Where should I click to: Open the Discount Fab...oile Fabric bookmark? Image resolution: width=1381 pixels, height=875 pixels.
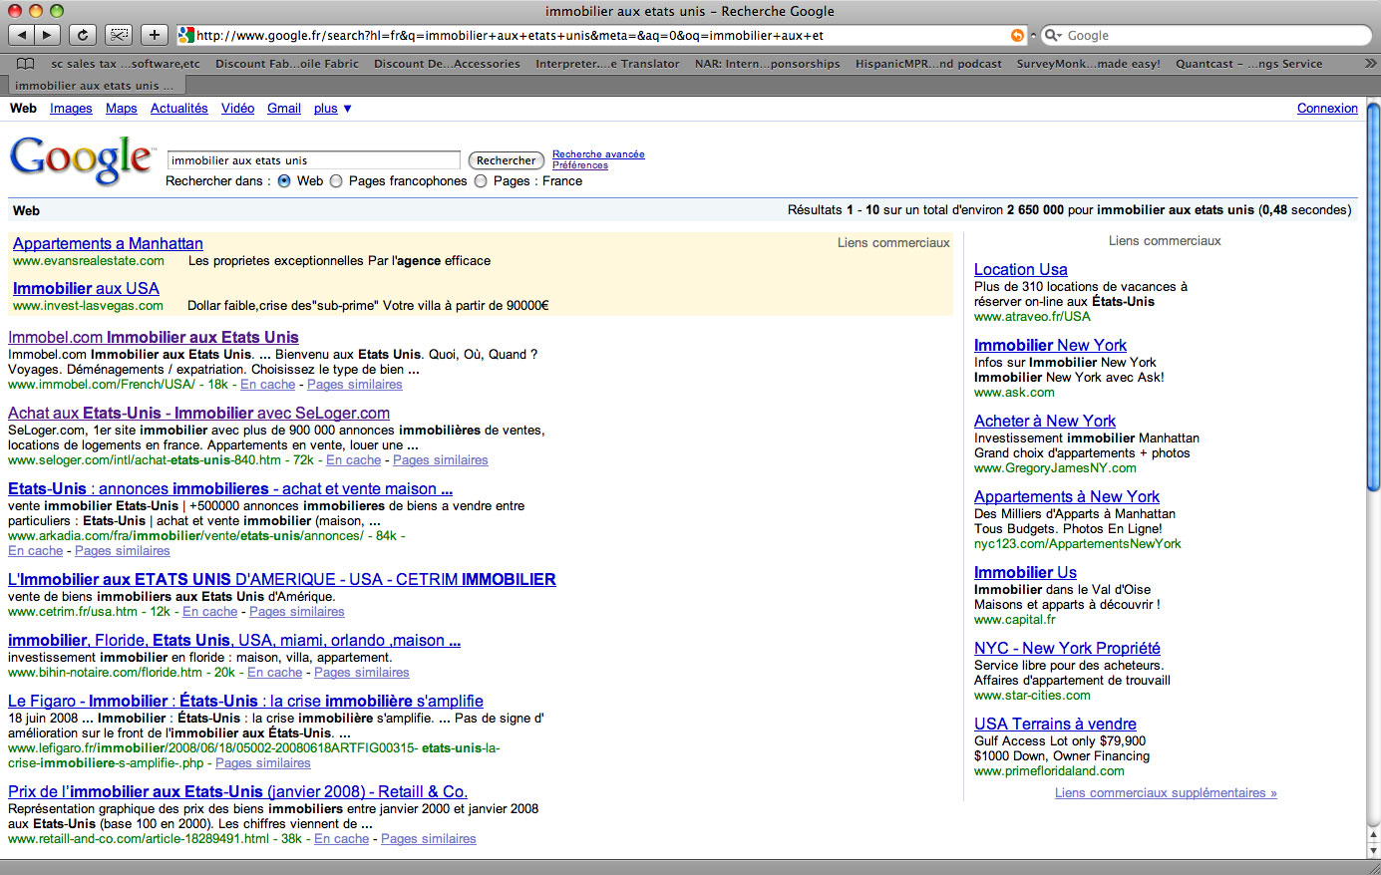coord(287,64)
